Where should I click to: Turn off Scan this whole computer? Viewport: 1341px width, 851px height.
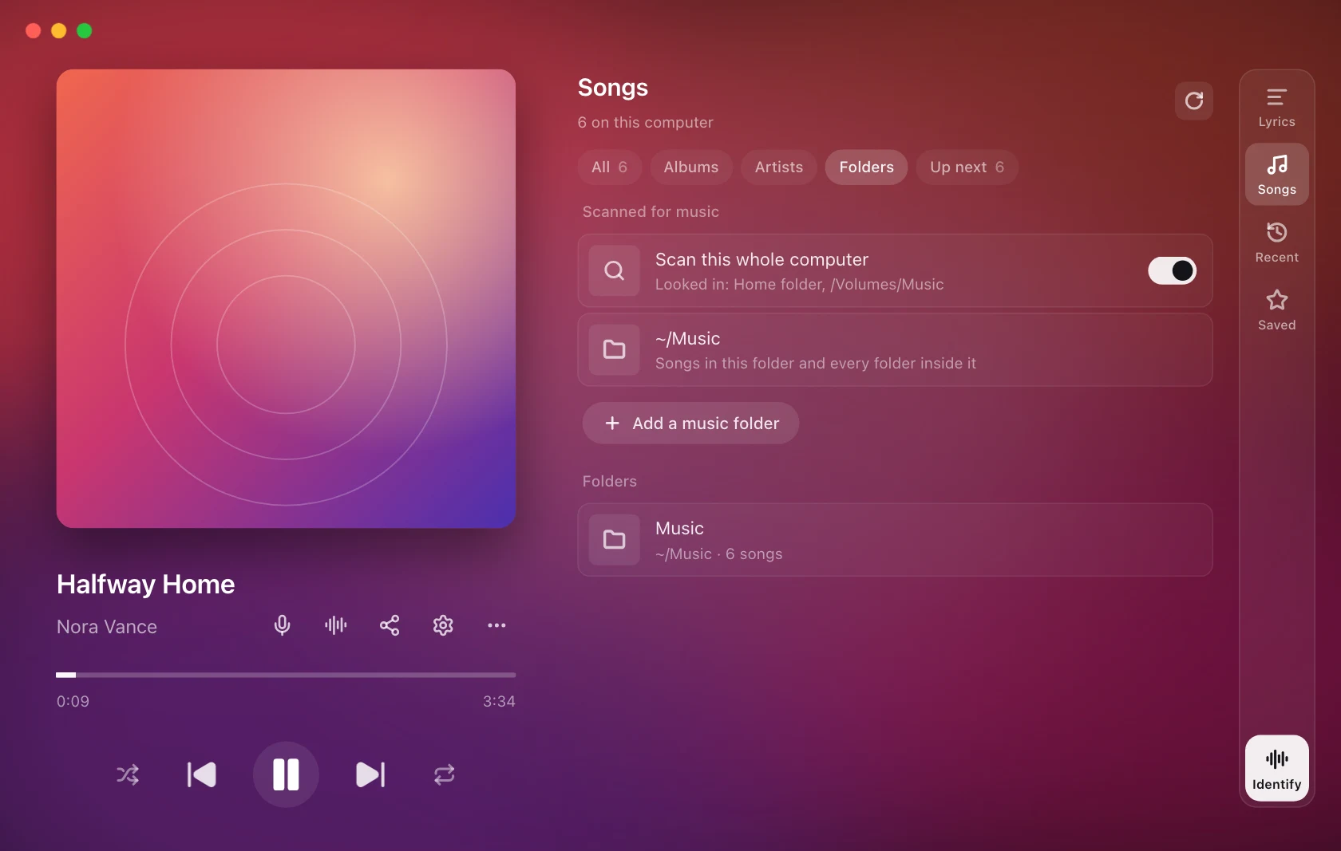pyautogui.click(x=1172, y=270)
